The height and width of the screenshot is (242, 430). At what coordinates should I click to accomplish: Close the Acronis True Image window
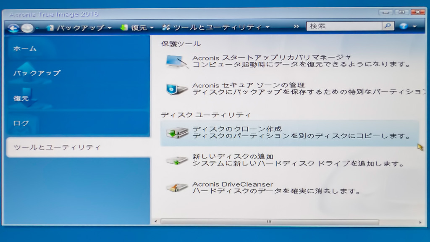[x=417, y=12]
